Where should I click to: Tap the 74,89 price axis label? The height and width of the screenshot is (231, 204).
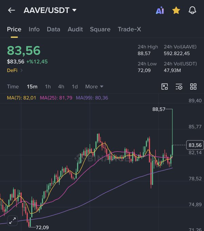[195, 205]
